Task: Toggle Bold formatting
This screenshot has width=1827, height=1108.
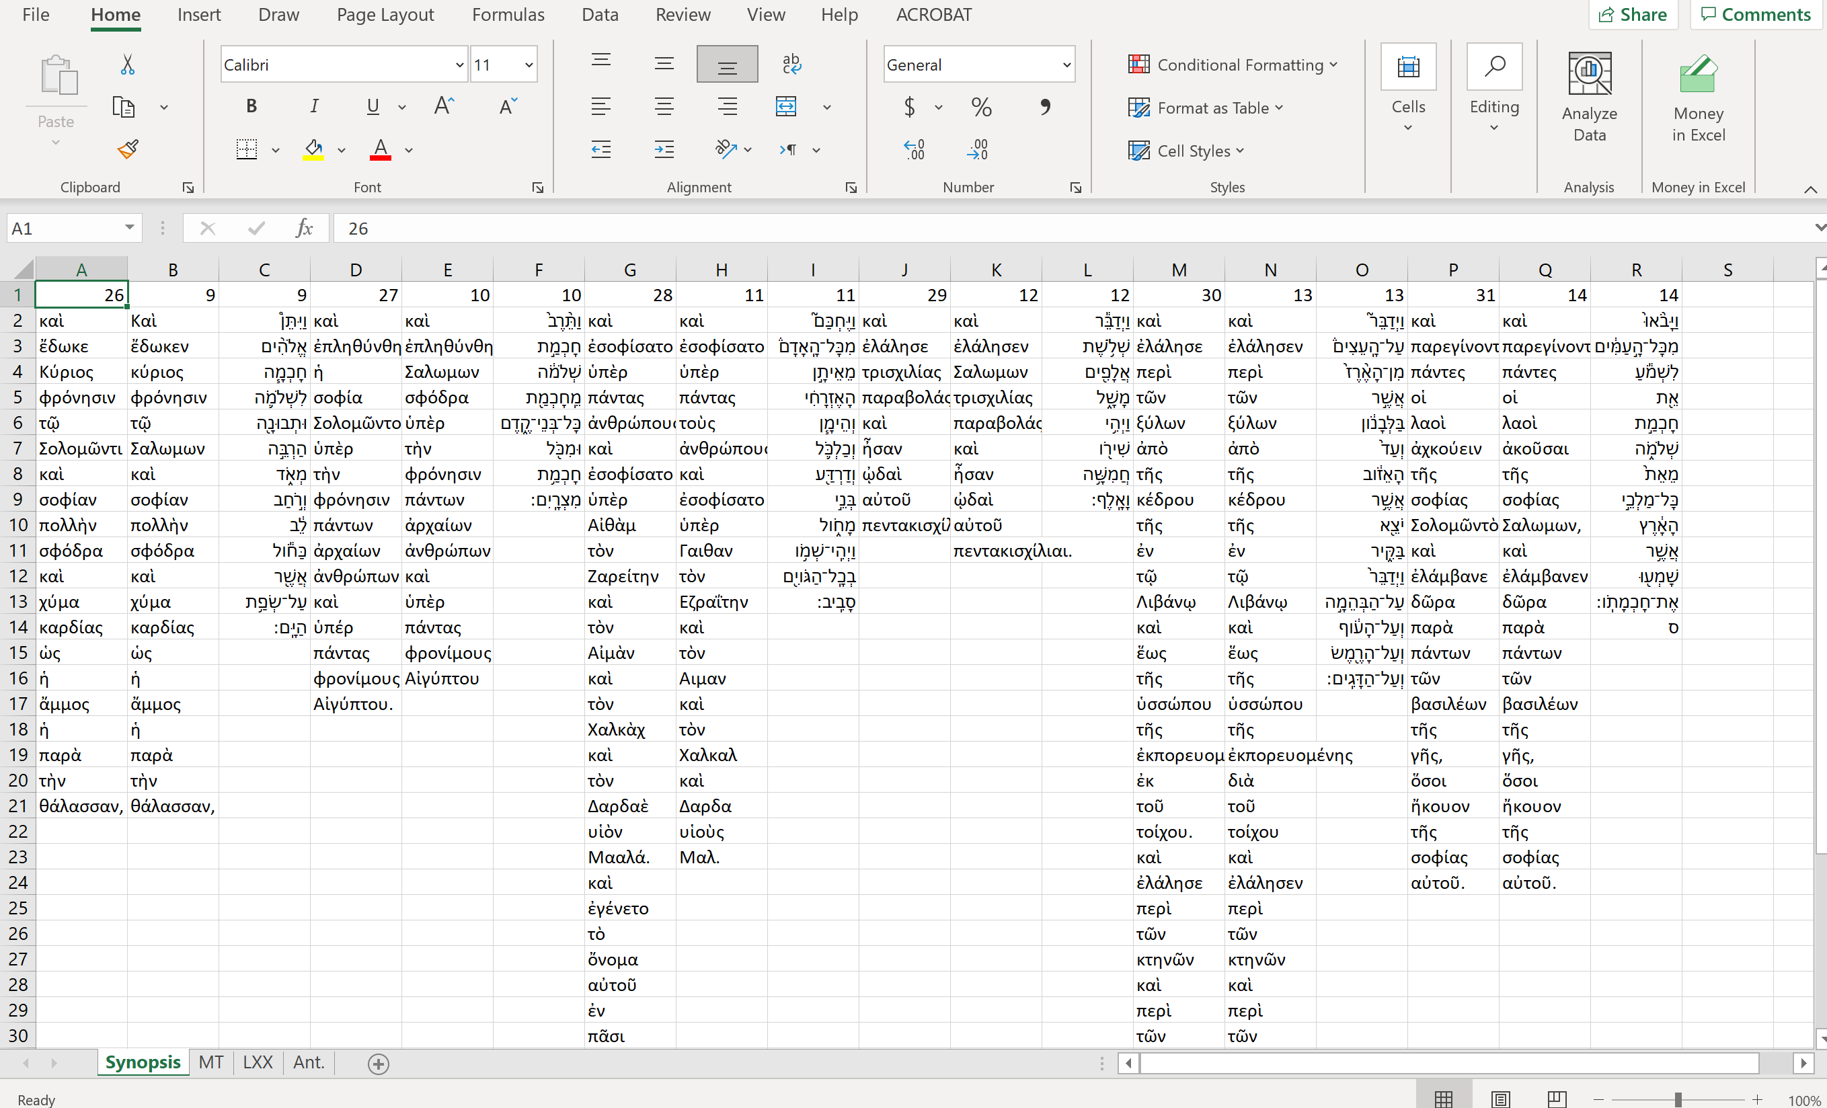Action: [x=251, y=107]
